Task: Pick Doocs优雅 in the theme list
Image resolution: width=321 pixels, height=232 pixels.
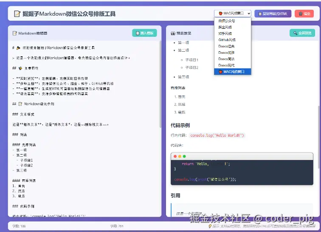Action: (x=233, y=52)
